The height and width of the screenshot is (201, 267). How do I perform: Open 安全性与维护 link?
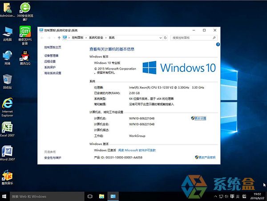(53, 158)
